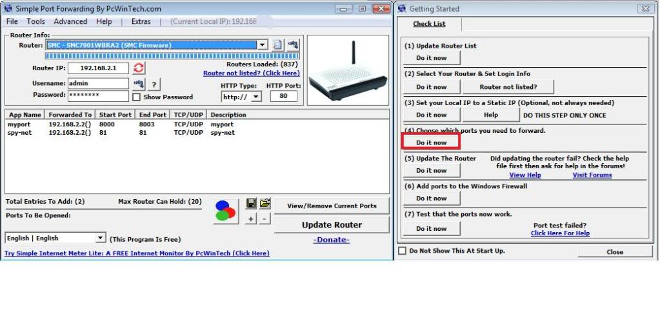Click the Start Port column header

coord(115,115)
